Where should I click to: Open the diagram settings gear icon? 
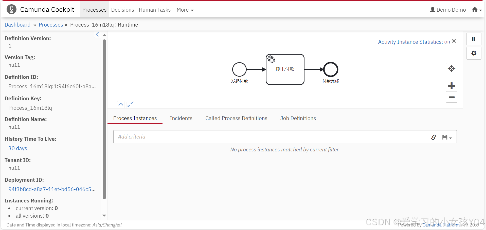coord(473,53)
